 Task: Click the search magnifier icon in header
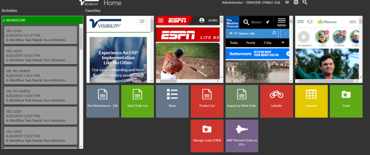[305, 3]
